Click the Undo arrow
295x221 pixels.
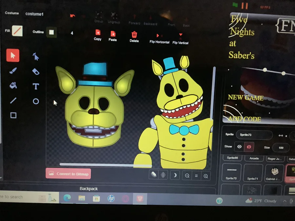point(73,16)
